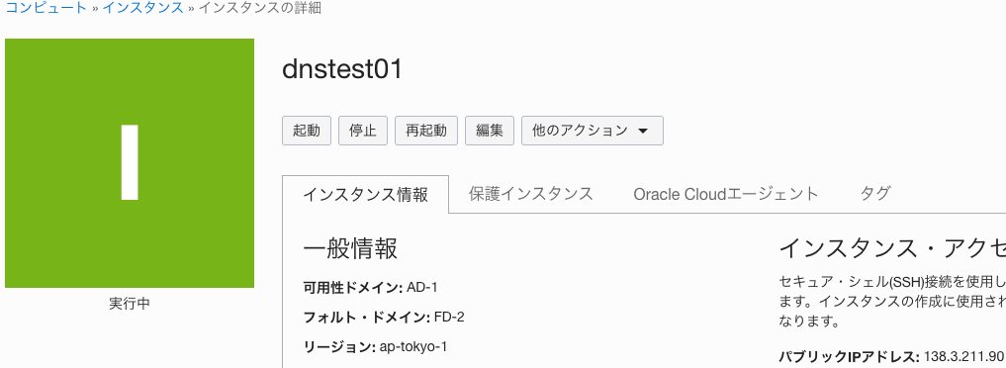The height and width of the screenshot is (368, 1006).
Task: Go to the インスタンス breadcrumb link
Action: pyautogui.click(x=142, y=8)
